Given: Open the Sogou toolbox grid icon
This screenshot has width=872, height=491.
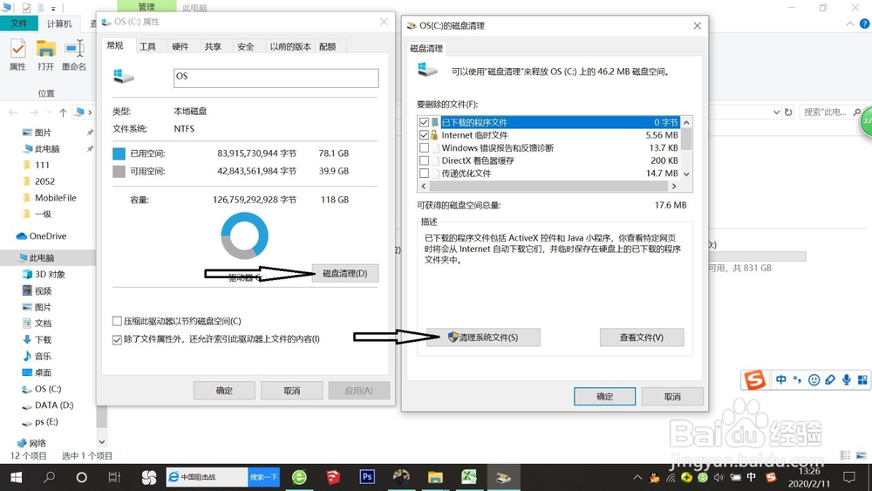Looking at the screenshot, I should tap(862, 379).
